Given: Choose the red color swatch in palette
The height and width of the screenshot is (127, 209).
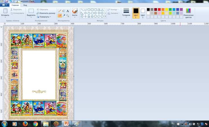Looking at the screenshot, I should (159, 10).
